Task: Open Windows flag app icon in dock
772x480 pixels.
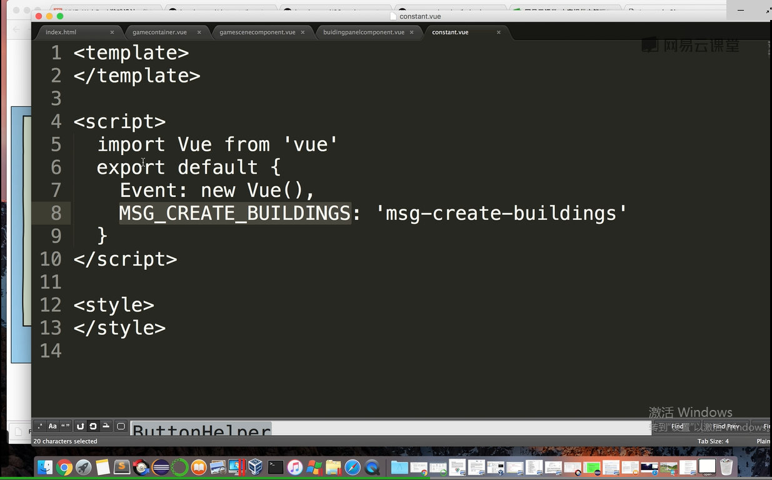Action: point(314,467)
